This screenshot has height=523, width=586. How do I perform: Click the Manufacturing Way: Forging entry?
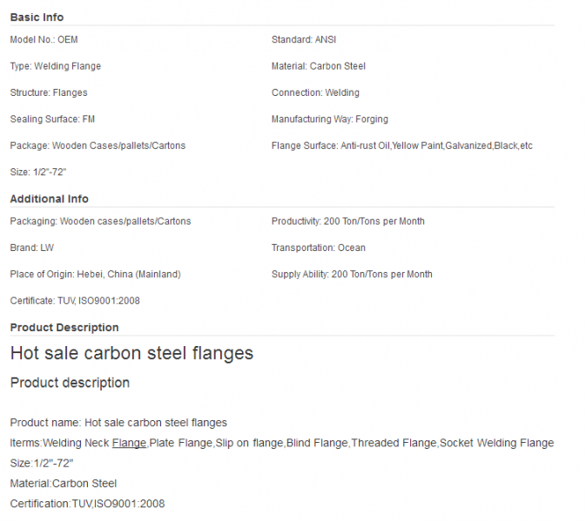click(330, 119)
